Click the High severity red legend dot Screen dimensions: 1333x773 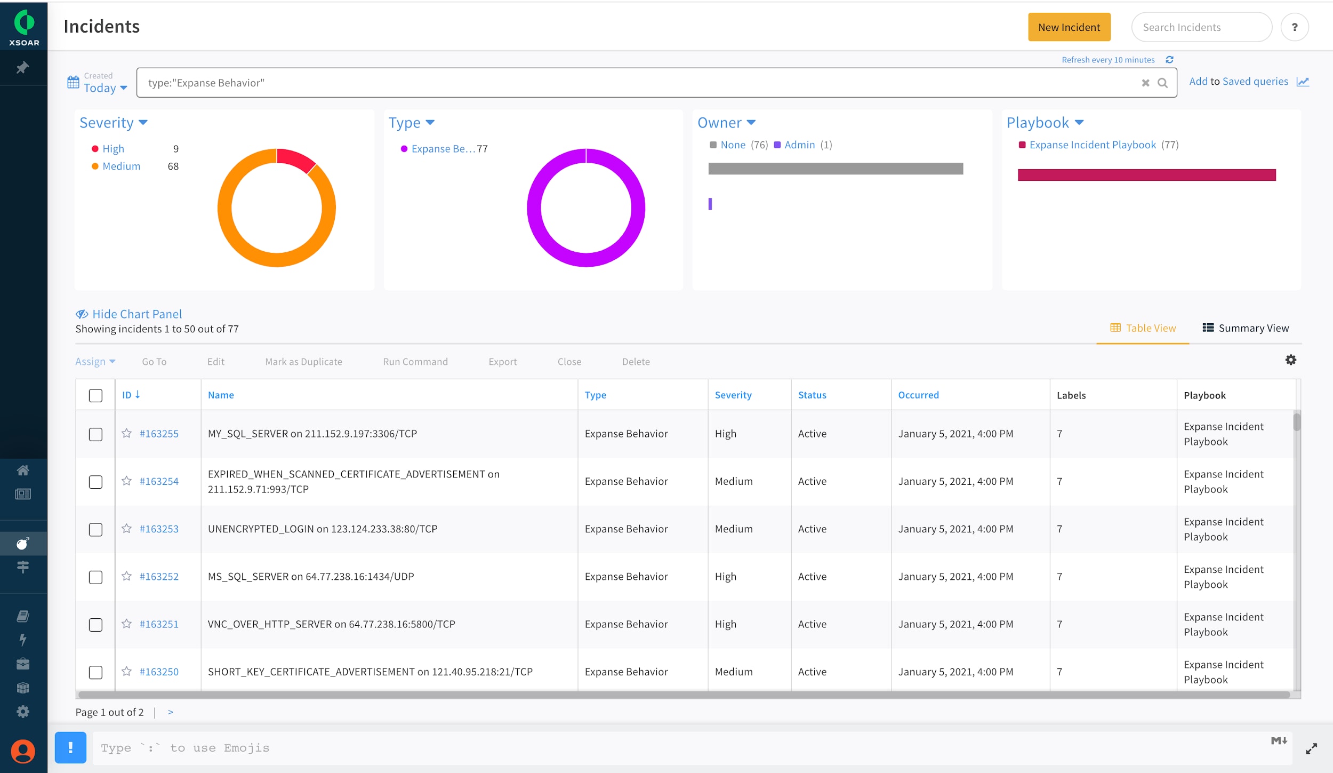(95, 149)
